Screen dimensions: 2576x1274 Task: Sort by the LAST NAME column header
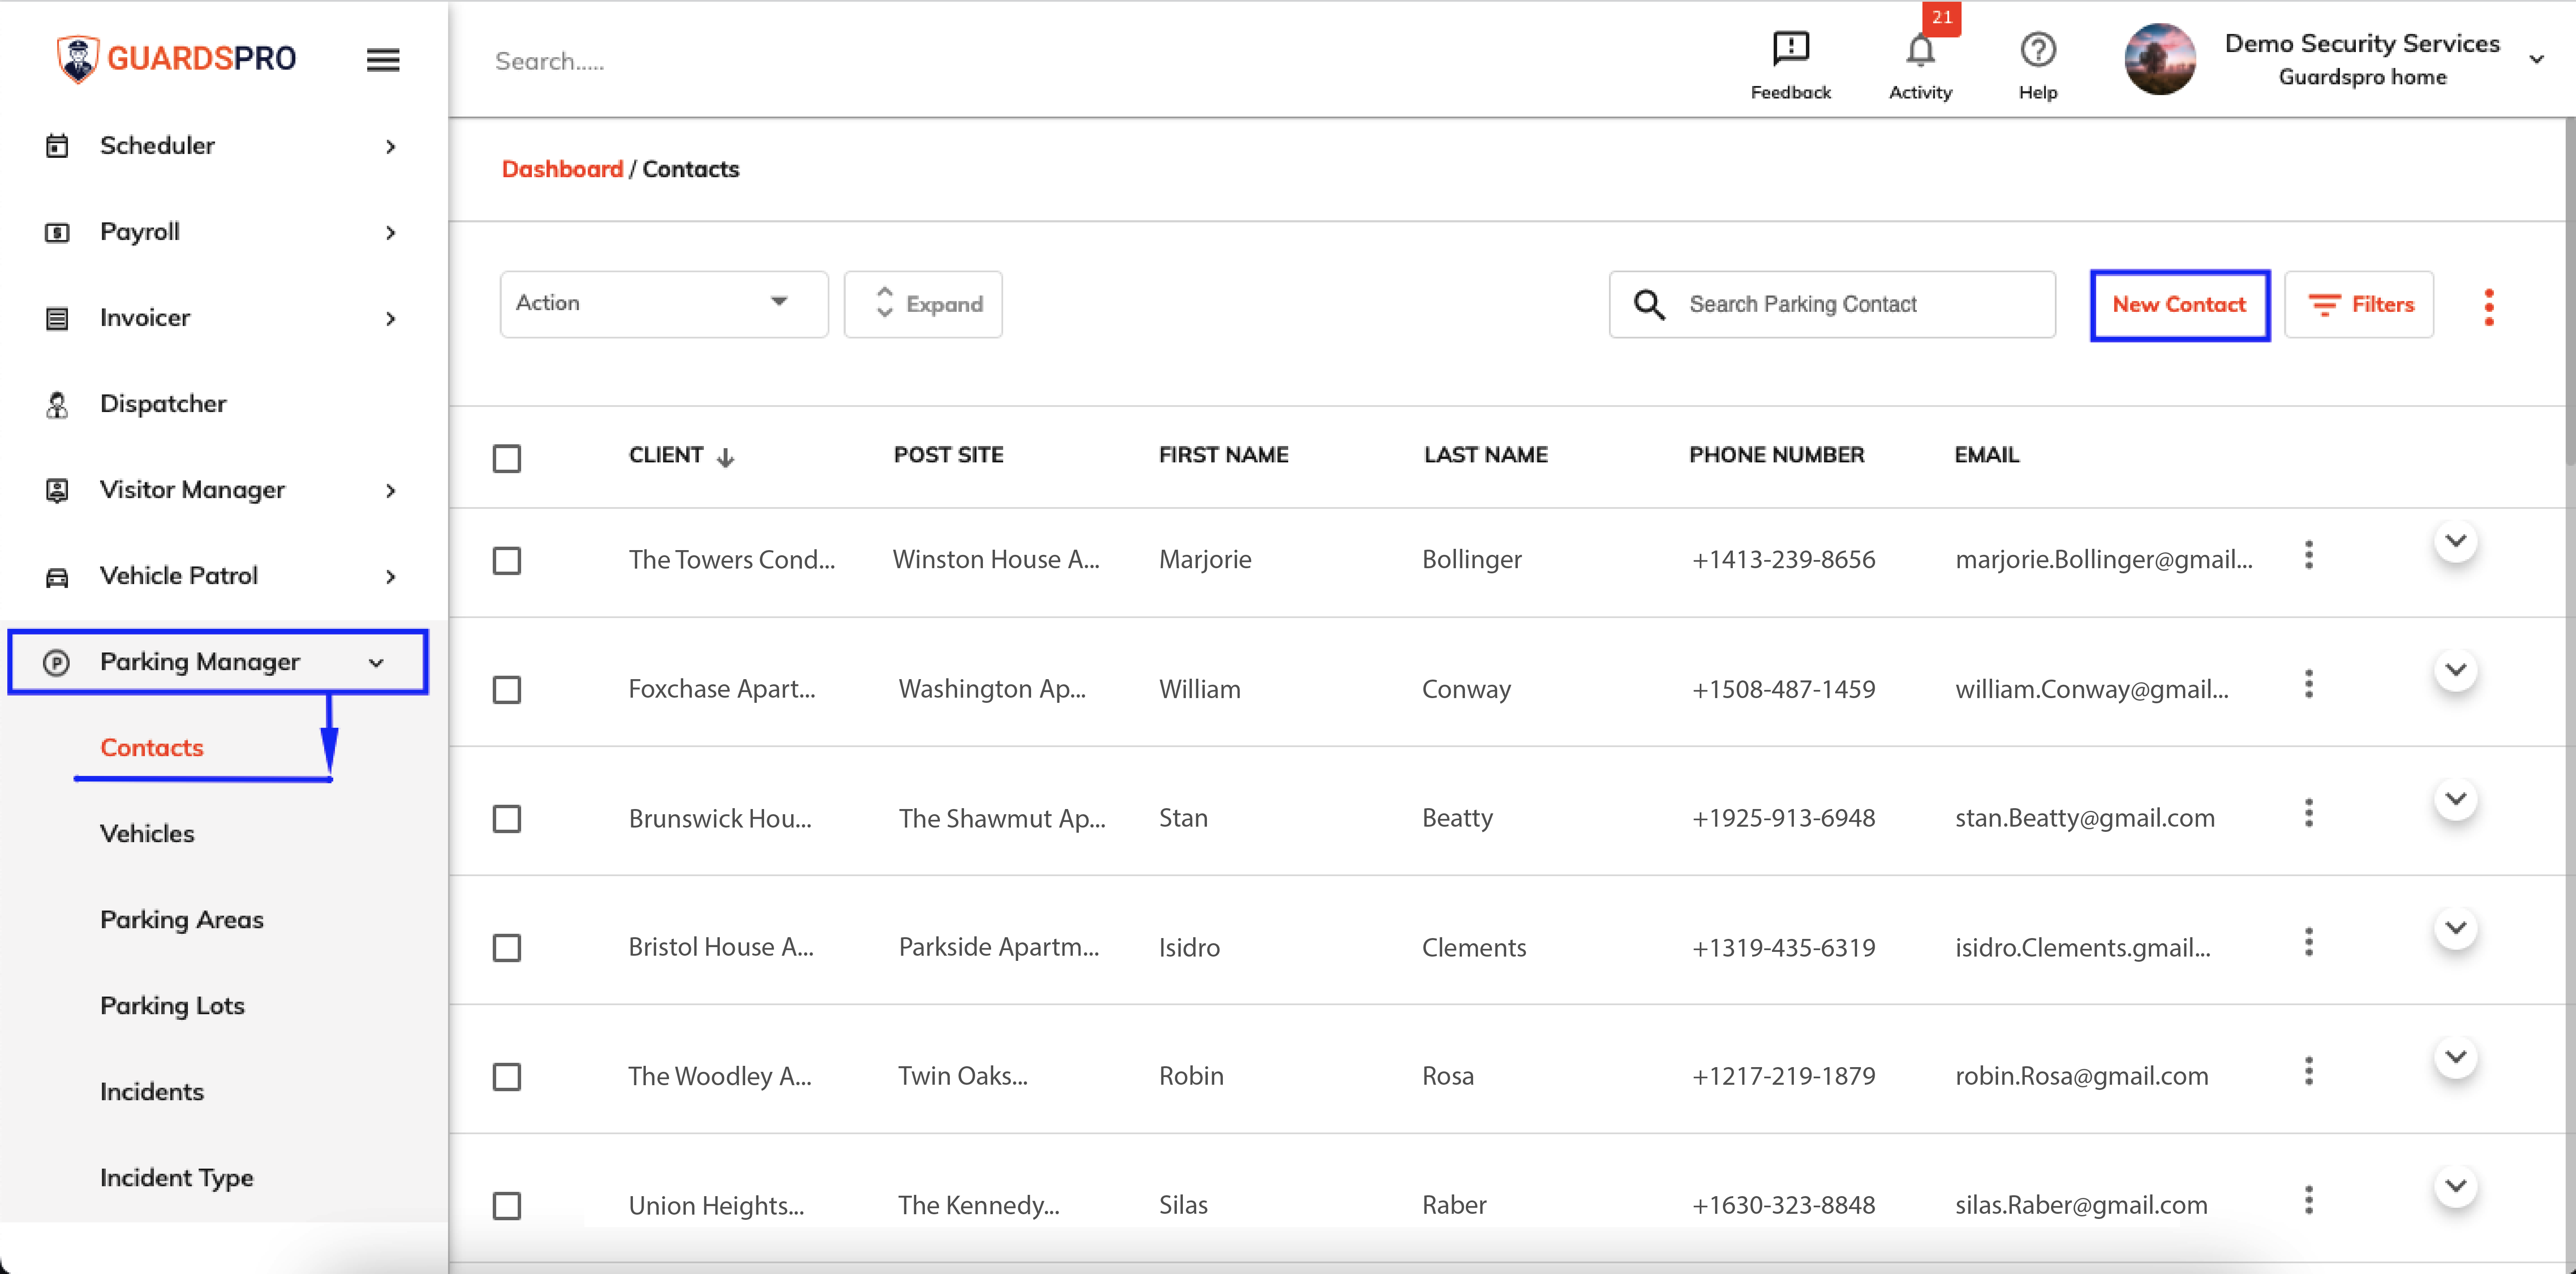(1485, 455)
